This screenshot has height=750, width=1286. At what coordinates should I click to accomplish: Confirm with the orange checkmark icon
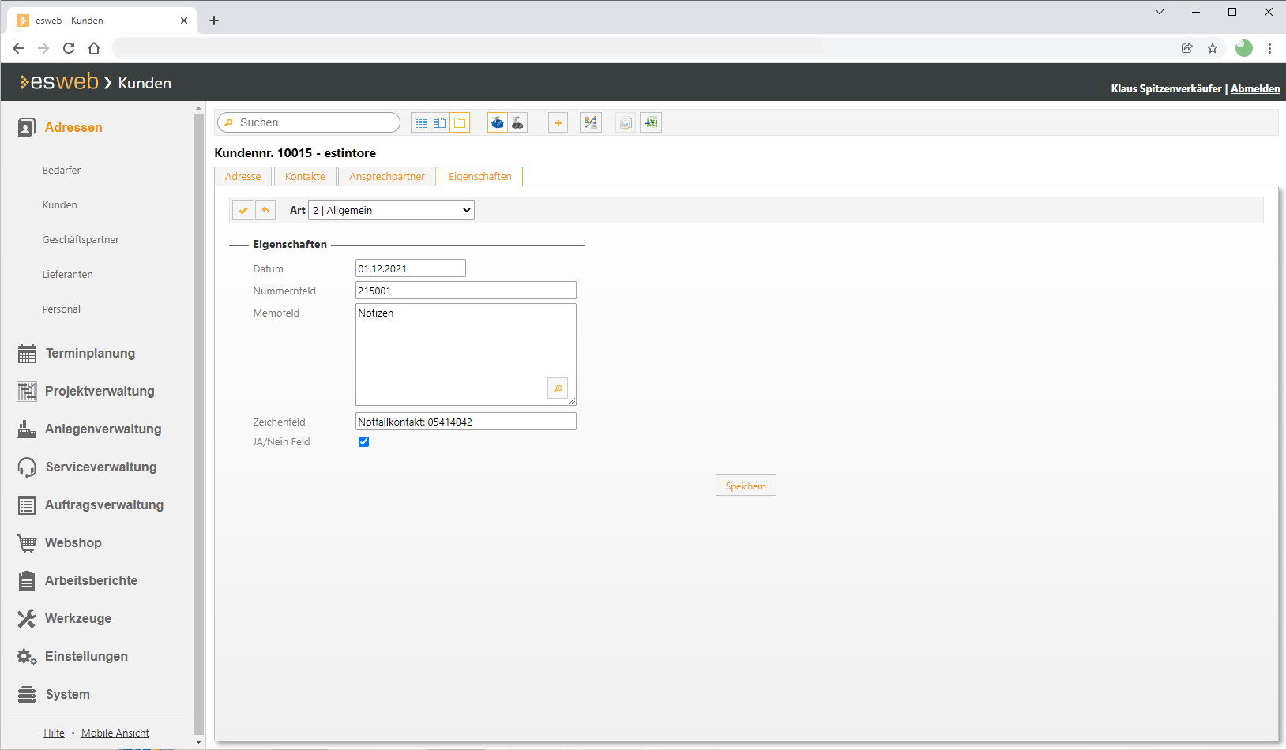[x=243, y=210]
